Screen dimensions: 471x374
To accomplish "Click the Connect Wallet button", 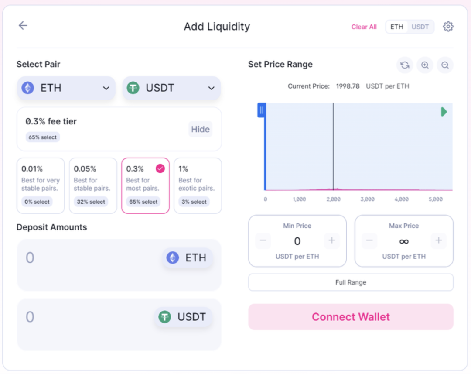I will [351, 317].
